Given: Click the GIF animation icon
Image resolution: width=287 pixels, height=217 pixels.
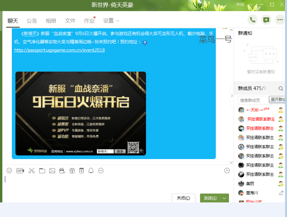Looking at the screenshot, I should [20, 171].
